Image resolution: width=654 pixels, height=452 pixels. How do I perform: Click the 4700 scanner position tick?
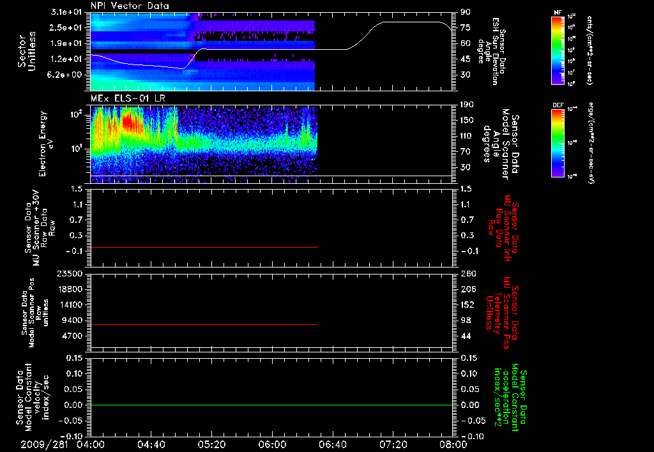[x=73, y=336]
